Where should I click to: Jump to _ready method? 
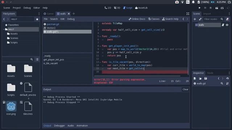tap(47, 56)
